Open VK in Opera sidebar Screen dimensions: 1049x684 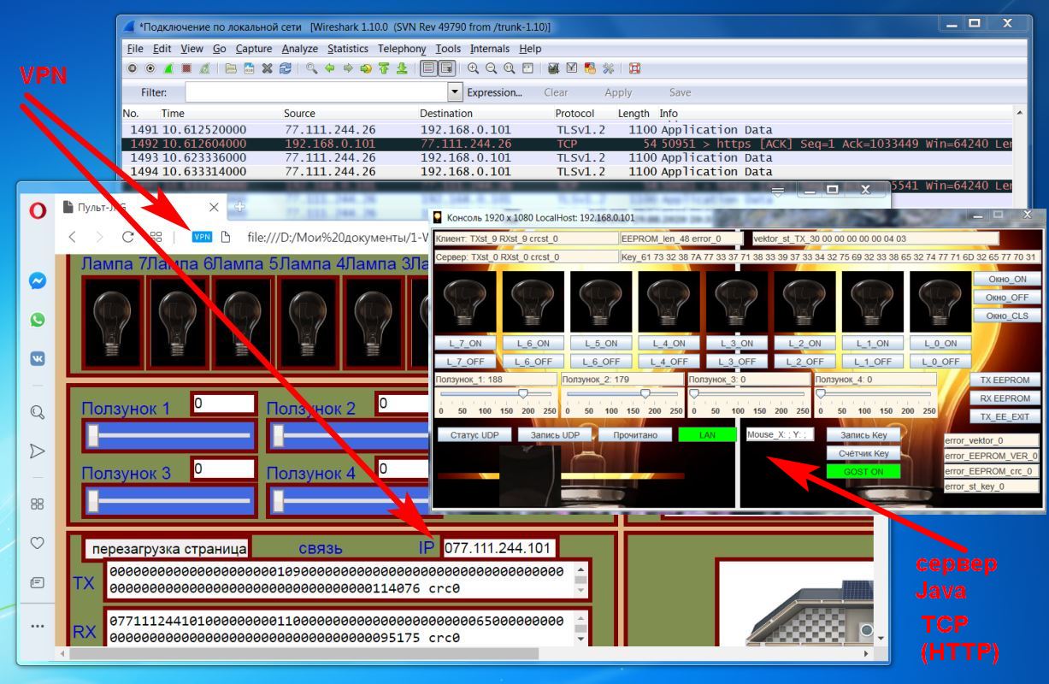[x=38, y=358]
